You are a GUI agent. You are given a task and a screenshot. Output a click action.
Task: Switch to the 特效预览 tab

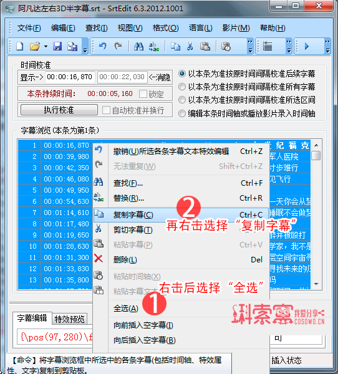(69, 319)
